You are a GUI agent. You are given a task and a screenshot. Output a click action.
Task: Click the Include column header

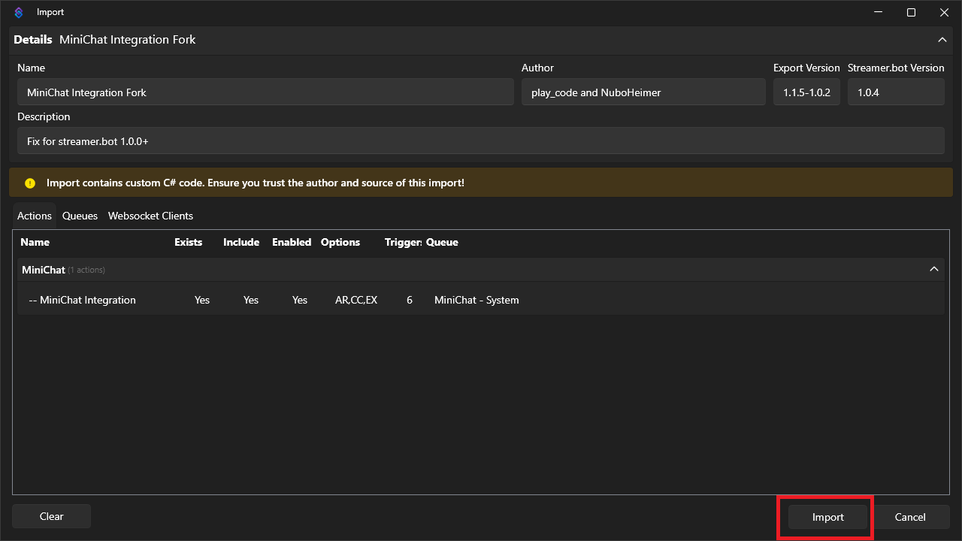pos(241,242)
